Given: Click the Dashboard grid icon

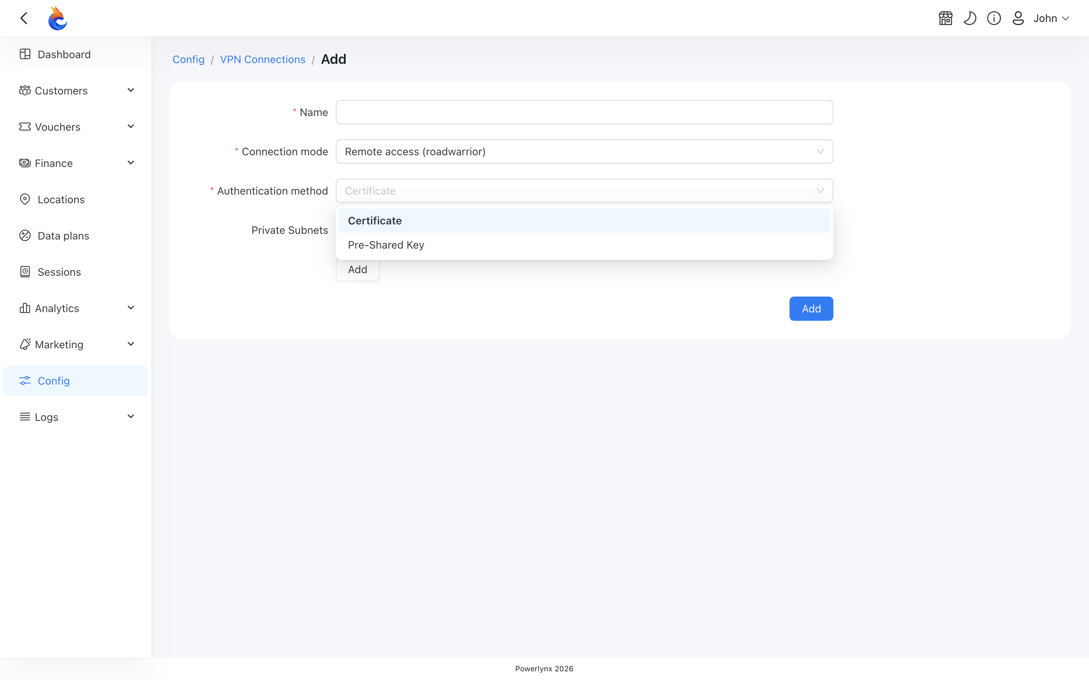Looking at the screenshot, I should 25,54.
